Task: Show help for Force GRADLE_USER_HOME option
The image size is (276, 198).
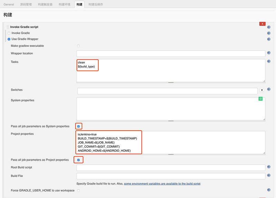Action: point(269,190)
